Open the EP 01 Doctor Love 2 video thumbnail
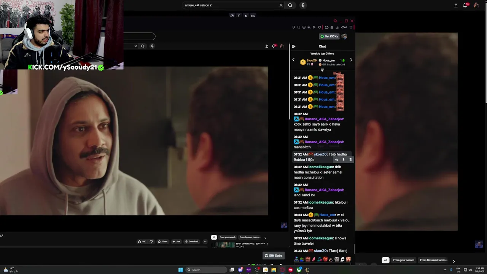Viewport: 487px width, 274px height. [223, 245]
